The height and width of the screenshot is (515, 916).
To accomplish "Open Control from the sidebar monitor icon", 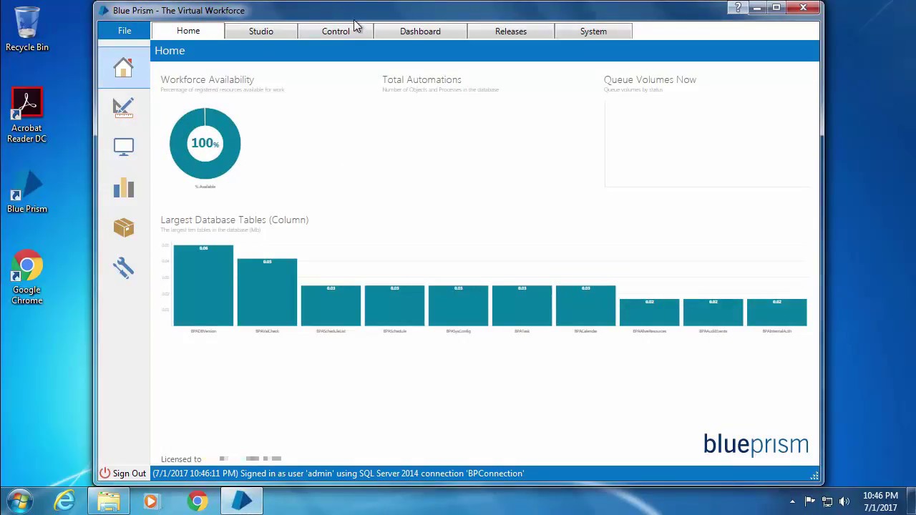I will pyautogui.click(x=123, y=147).
